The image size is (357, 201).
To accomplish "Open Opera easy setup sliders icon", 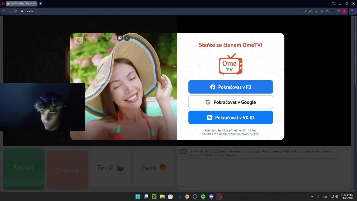I will 339,11.
